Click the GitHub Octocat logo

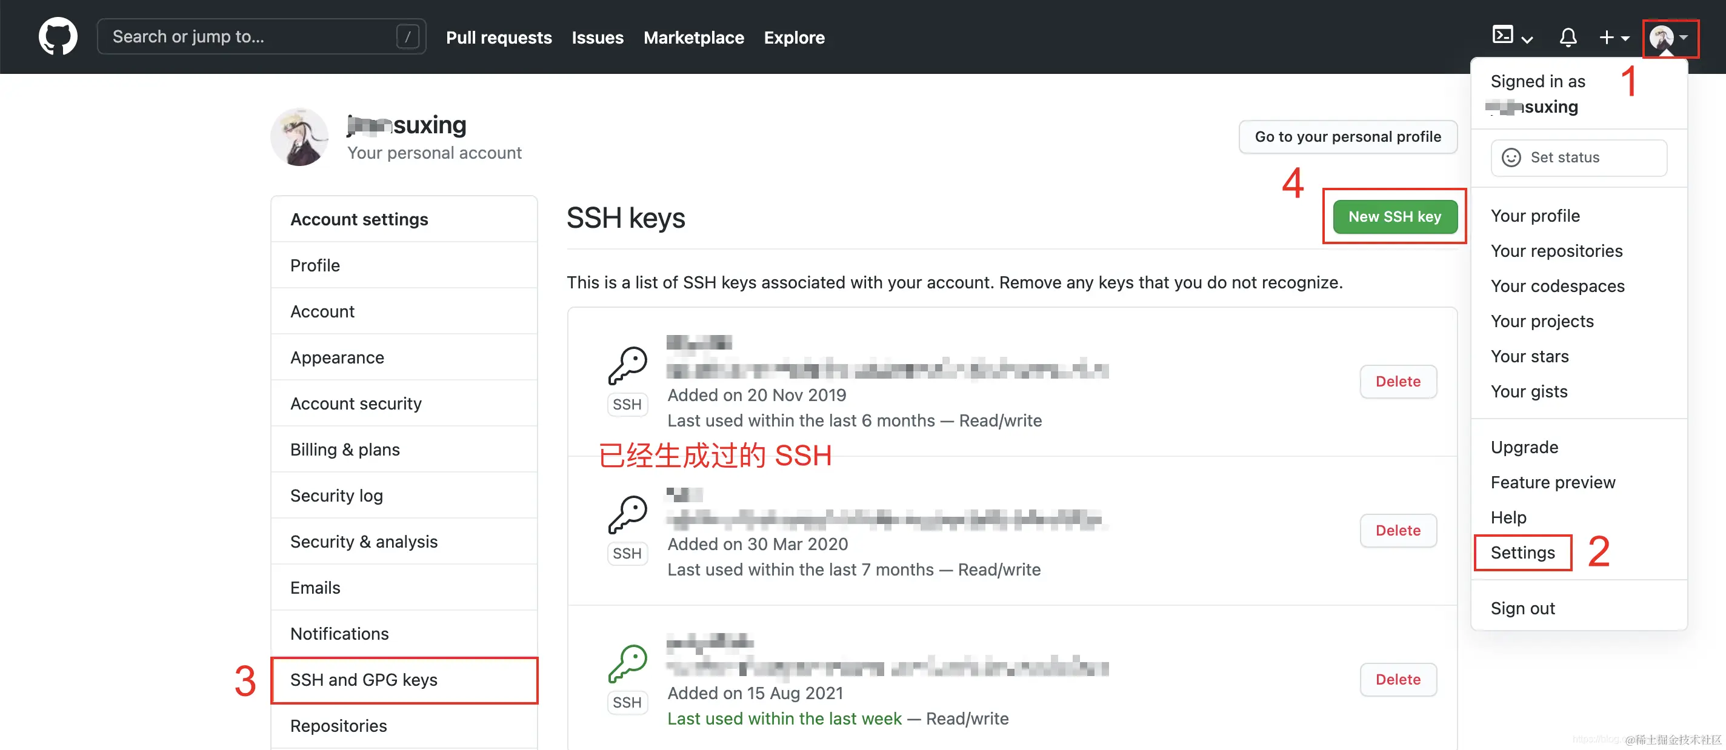click(x=58, y=37)
